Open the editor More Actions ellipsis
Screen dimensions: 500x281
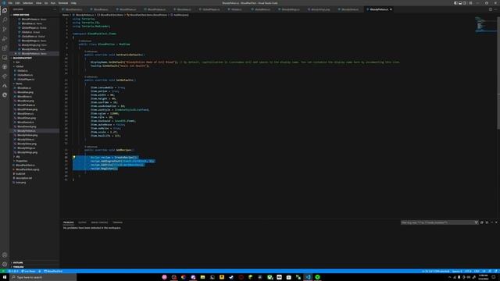(x=495, y=9)
